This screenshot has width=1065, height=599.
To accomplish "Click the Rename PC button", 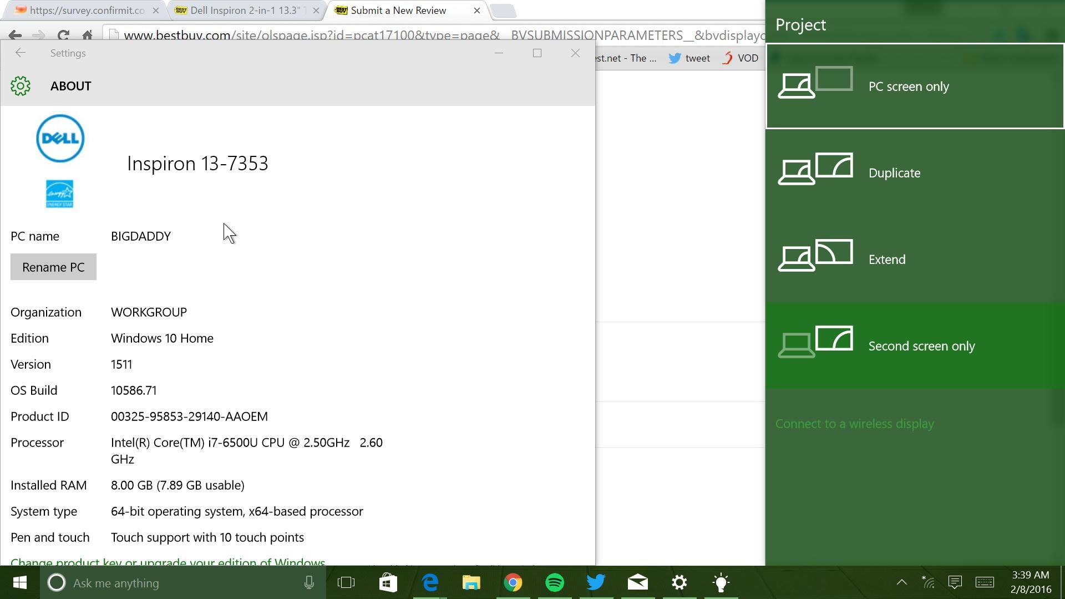I will coord(53,267).
